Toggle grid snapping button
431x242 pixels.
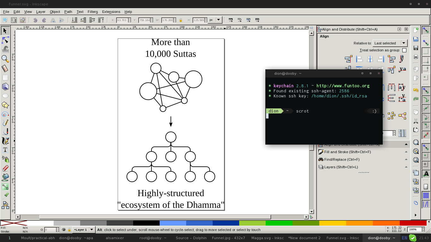point(426,195)
